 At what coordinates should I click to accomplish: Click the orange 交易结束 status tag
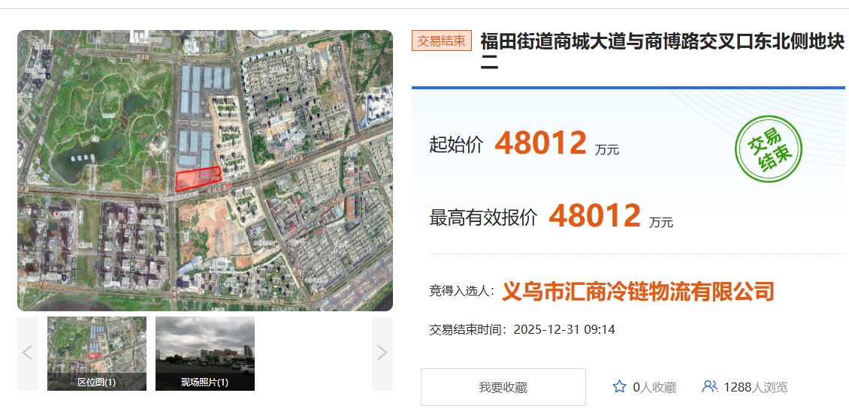(441, 41)
